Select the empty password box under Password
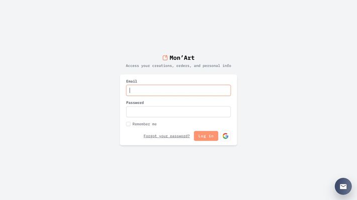357x200 pixels. 179,112
